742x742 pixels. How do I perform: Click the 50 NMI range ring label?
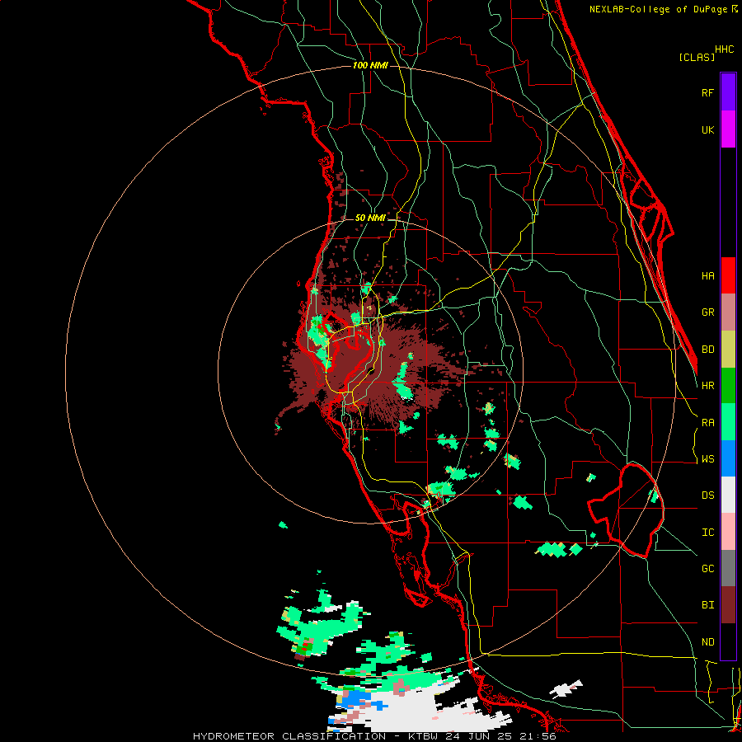[370, 218]
